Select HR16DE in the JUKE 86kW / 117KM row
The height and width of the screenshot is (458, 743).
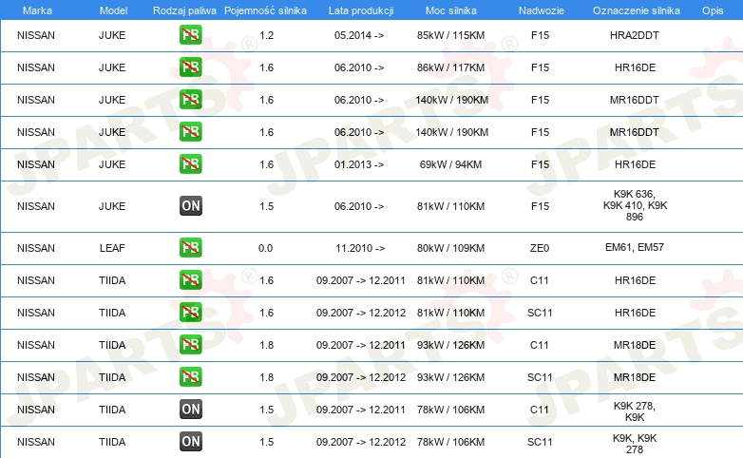click(635, 67)
